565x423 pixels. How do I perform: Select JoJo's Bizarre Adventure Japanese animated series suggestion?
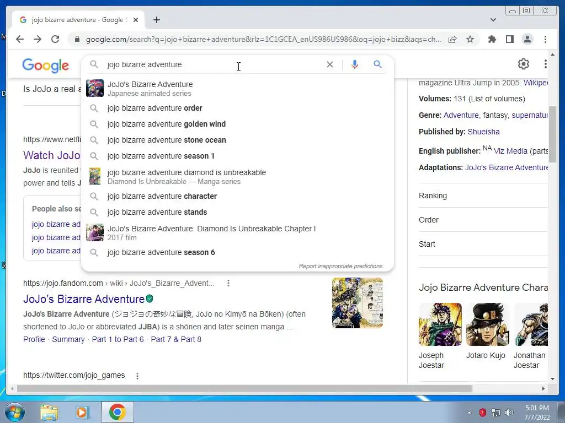(238, 89)
